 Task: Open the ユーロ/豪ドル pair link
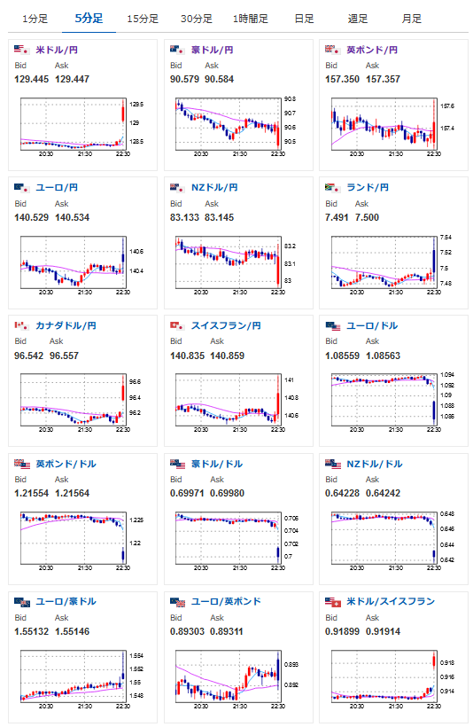click(x=66, y=602)
